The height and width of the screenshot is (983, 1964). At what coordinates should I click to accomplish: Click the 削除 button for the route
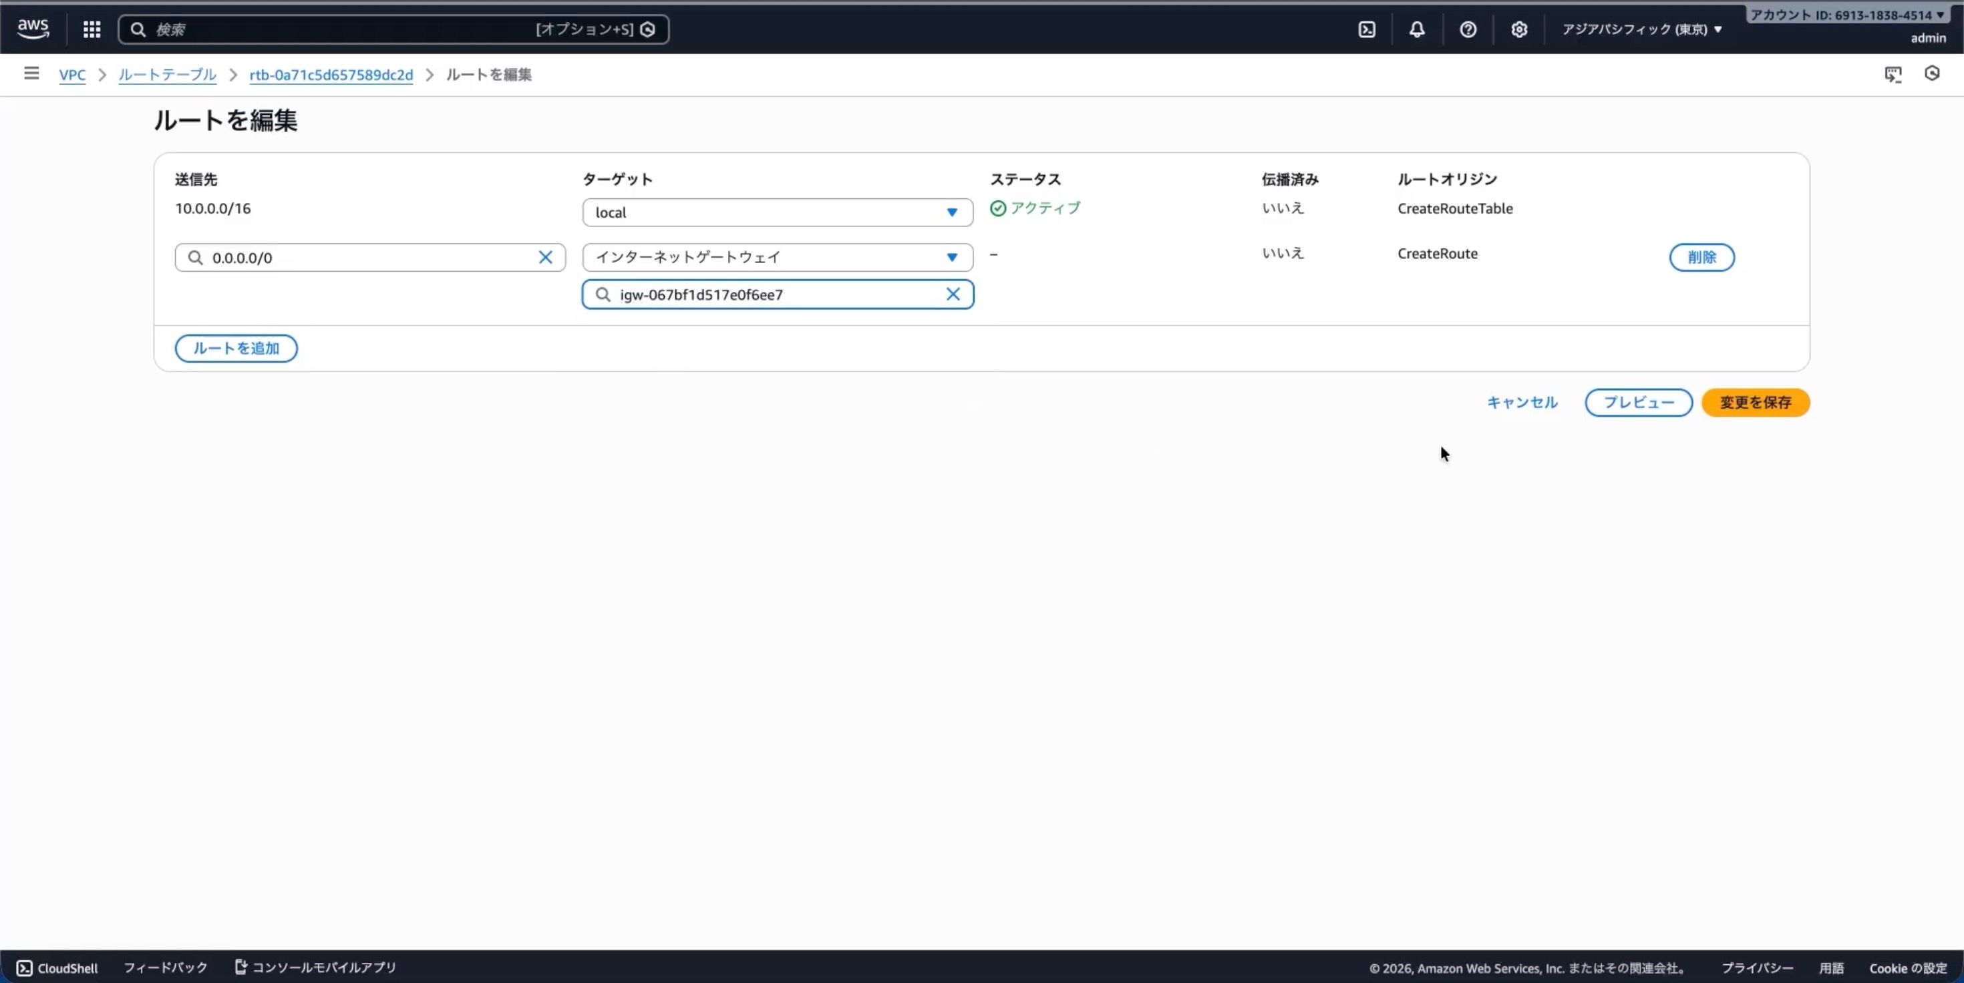coord(1701,258)
